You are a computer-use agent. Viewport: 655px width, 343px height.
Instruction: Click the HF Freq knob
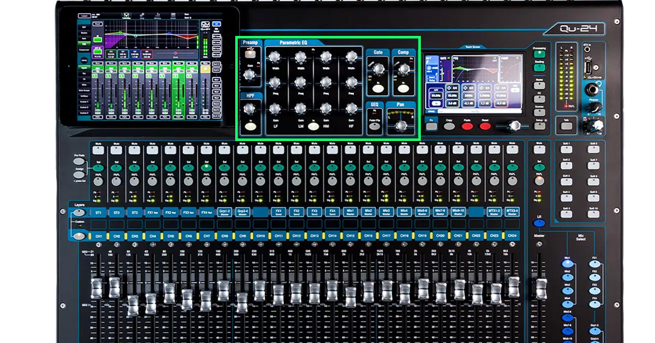tap(352, 82)
